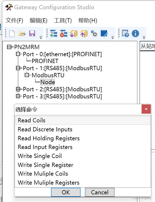This screenshot has height=202, width=155.
Task: Select the Read Discrete Inputs command
Action: coord(83,129)
